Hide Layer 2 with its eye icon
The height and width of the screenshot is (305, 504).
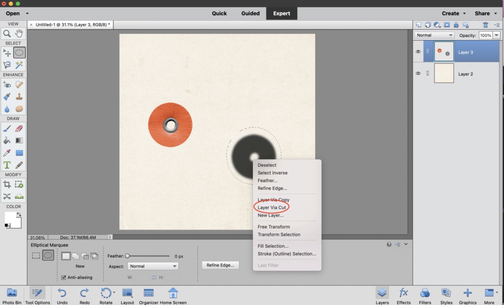pos(418,73)
